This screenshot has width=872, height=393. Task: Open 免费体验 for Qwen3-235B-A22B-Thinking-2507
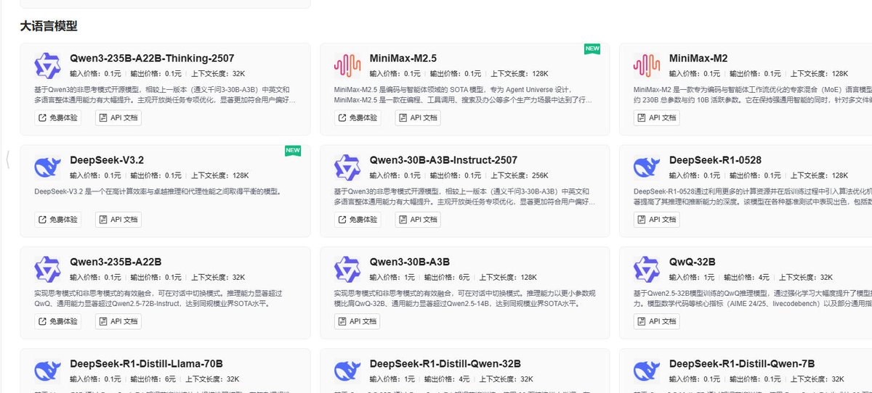(x=58, y=117)
